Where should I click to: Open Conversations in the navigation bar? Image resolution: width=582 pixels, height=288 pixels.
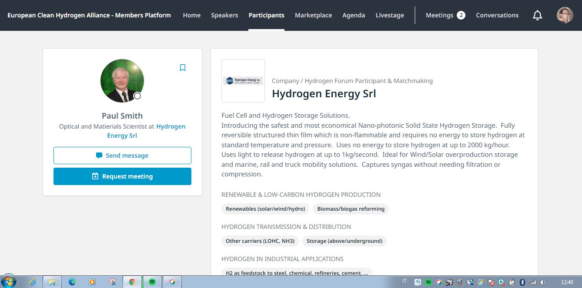point(497,15)
